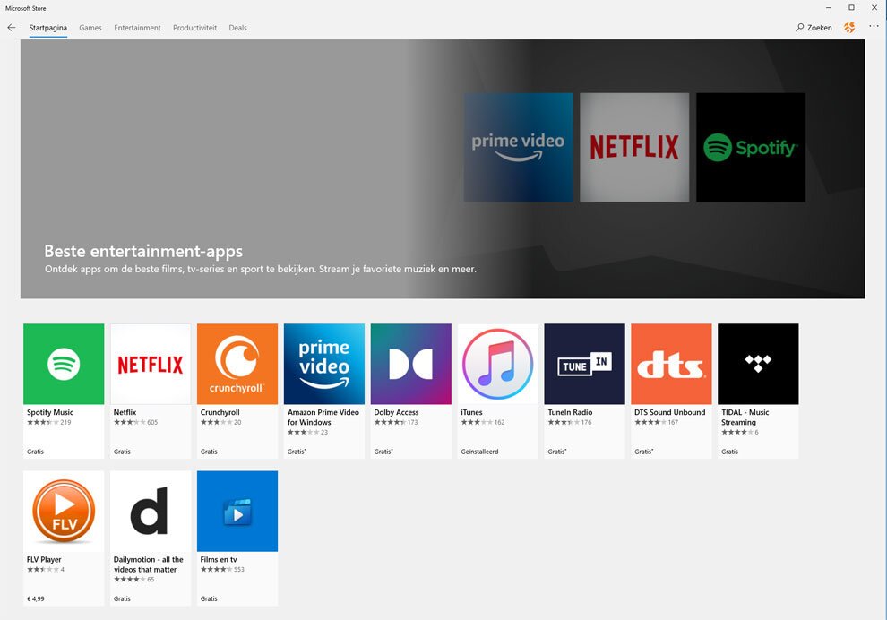Maximize the Microsoft Store window
This screenshot has width=887, height=620.
tap(851, 8)
